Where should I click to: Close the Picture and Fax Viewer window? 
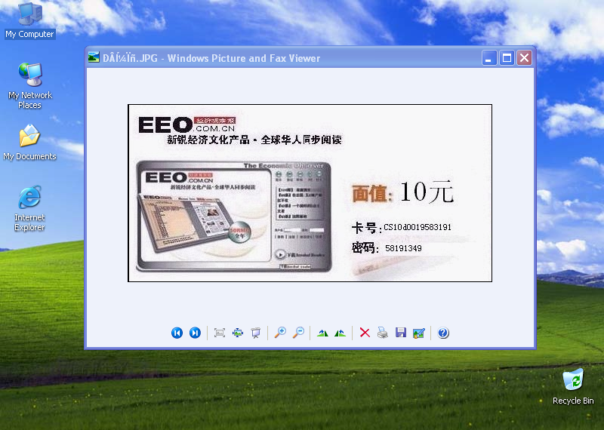(524, 58)
